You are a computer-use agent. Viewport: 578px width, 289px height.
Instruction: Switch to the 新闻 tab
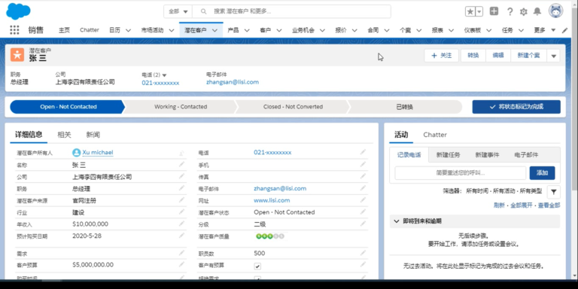pos(93,135)
